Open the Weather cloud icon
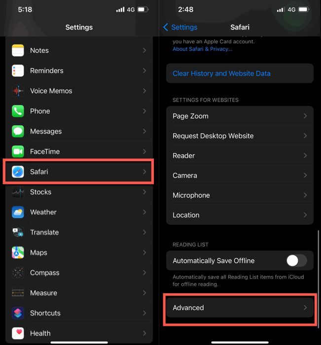Viewport: 321px width, 345px height. point(18,212)
